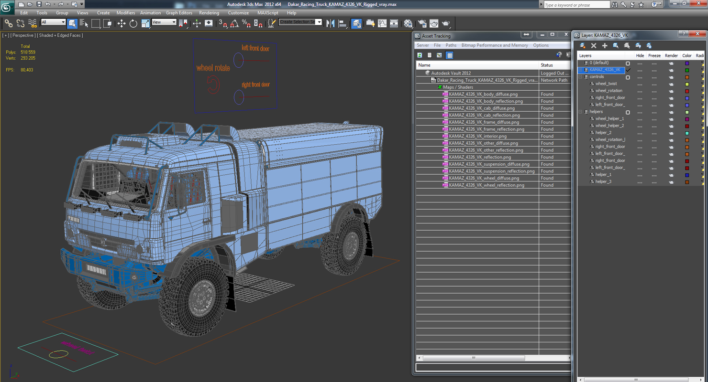Click Select and Manipulate tool
This screenshot has width=708, height=382.
tap(197, 23)
